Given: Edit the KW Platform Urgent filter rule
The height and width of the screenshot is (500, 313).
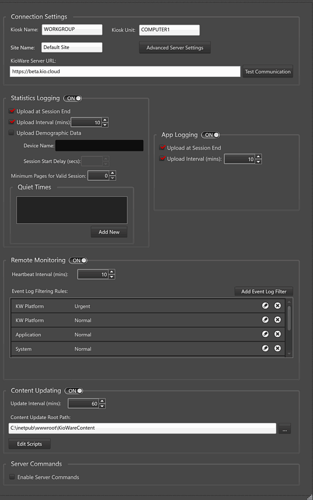Looking at the screenshot, I should 265,306.
